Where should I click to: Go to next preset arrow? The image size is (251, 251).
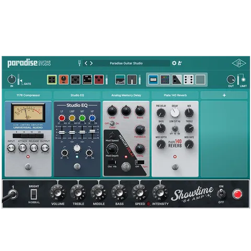coord(92,63)
